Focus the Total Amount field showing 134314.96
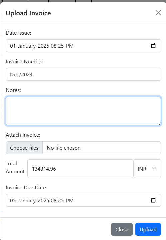 coord(80,169)
